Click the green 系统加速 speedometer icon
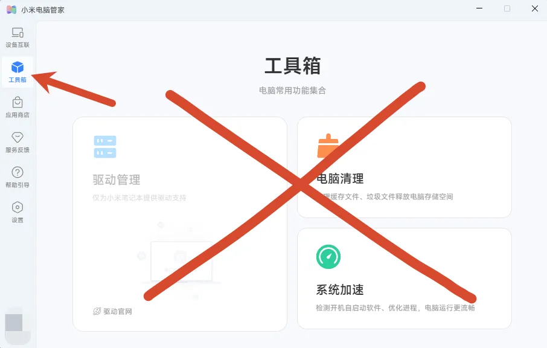The width and height of the screenshot is (547, 348). pyautogui.click(x=328, y=257)
